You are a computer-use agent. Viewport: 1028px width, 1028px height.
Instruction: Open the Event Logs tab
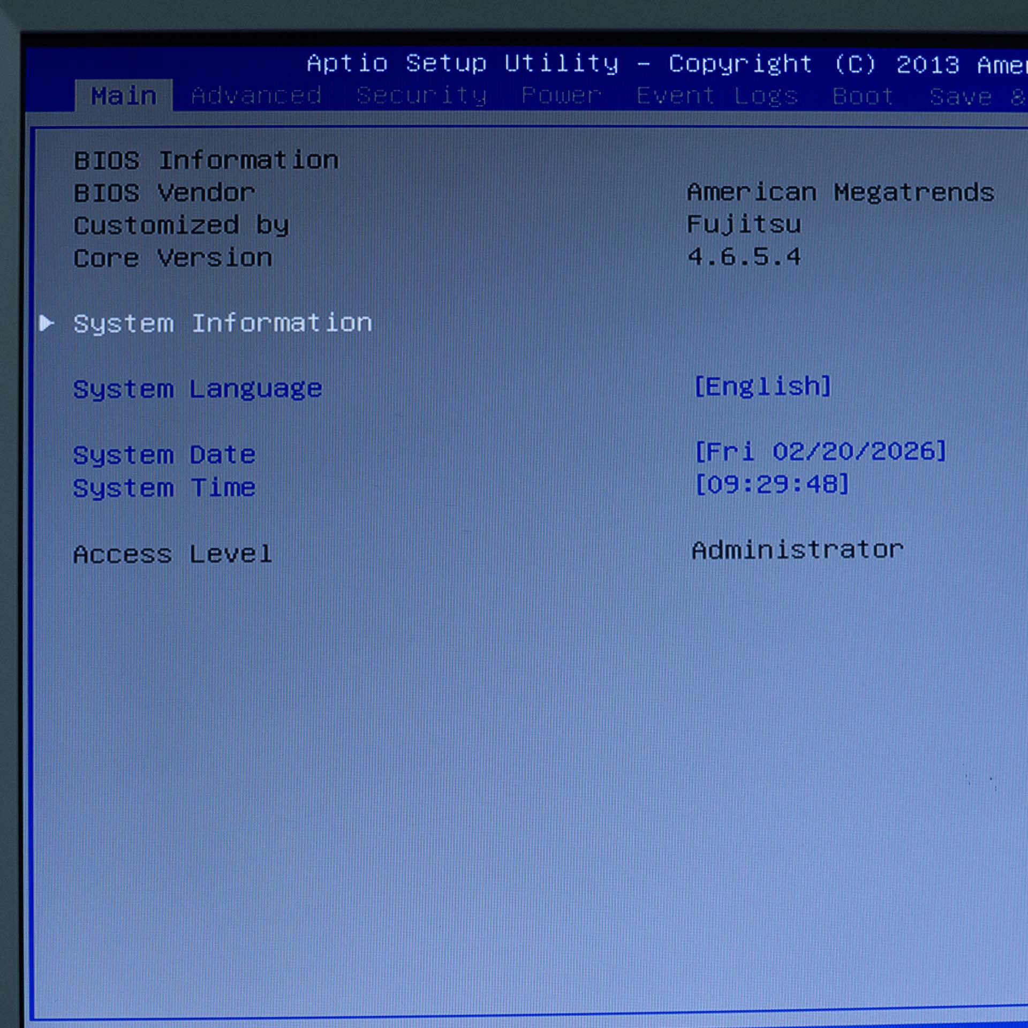(717, 96)
